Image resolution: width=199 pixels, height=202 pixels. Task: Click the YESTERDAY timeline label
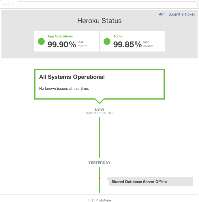coord(99,163)
